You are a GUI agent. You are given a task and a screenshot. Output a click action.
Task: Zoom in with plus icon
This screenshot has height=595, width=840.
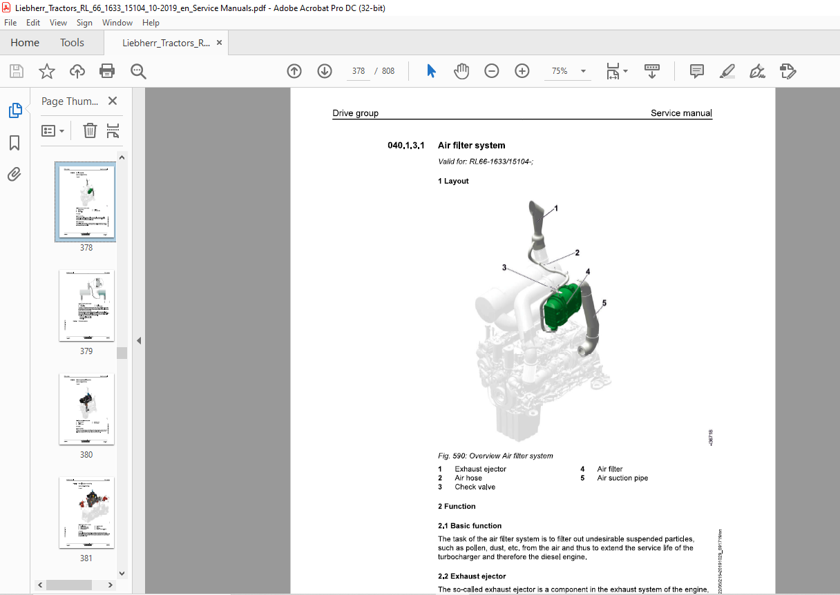click(522, 71)
